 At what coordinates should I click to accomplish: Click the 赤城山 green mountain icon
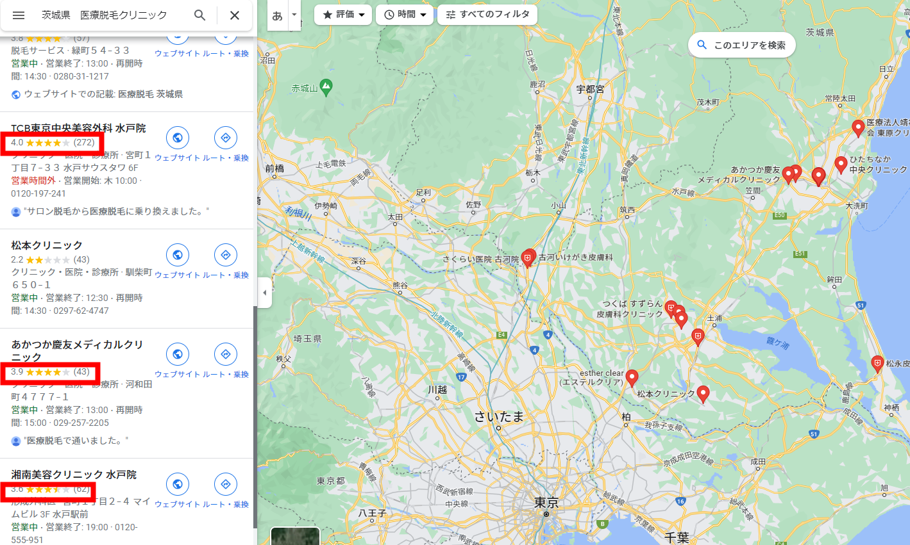(x=326, y=87)
